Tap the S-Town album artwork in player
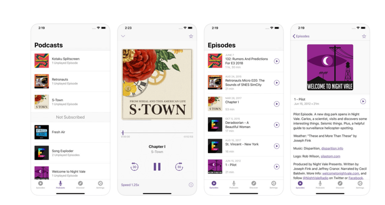The image size is (385, 205). (157, 85)
